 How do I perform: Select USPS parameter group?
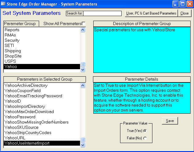click(x=42, y=61)
